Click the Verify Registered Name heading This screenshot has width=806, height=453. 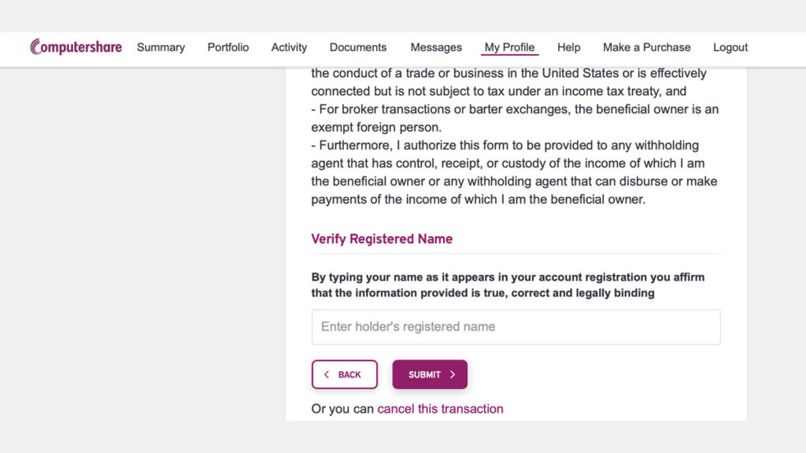coord(382,239)
